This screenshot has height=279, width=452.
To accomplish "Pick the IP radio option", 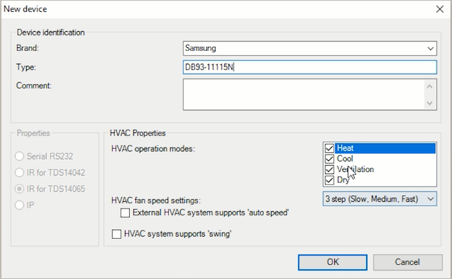I will pos(20,205).
